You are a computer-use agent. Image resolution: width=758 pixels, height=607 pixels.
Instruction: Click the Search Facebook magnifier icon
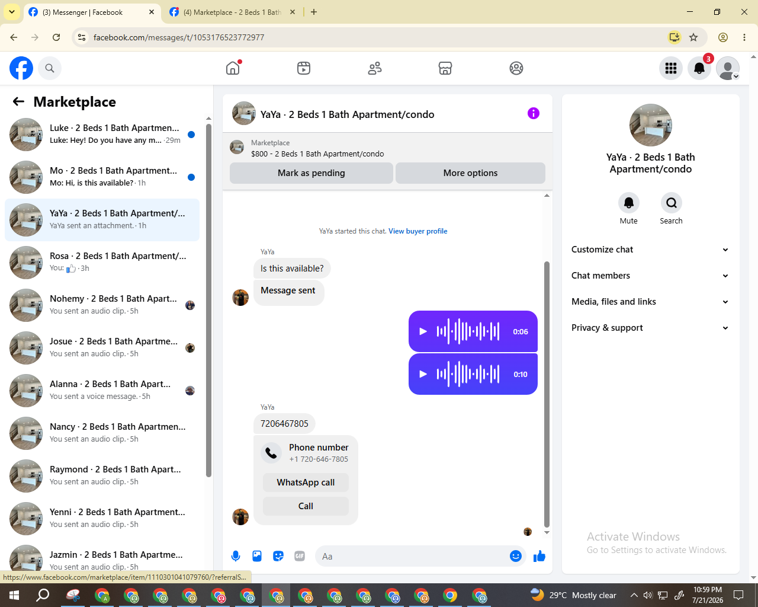[50, 68]
